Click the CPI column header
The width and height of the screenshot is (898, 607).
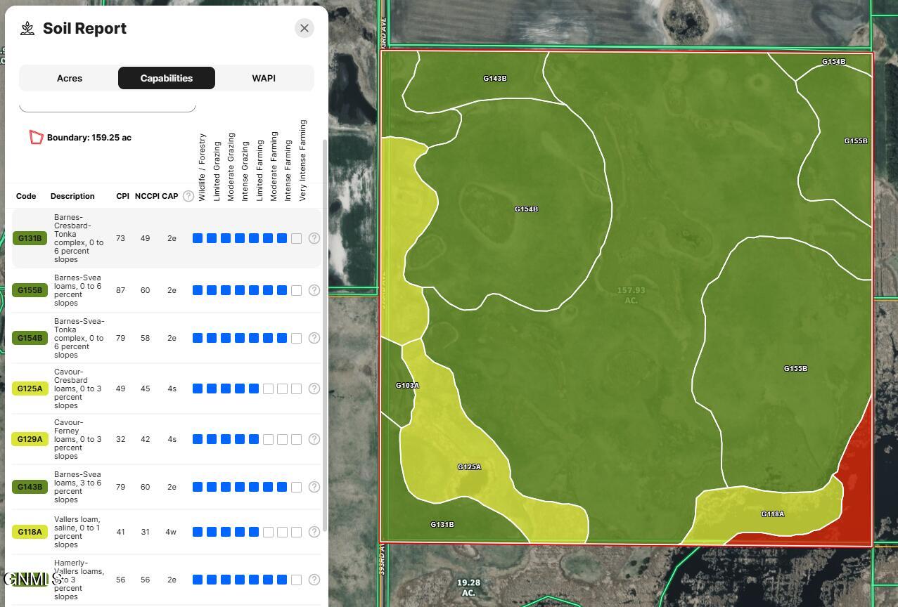click(122, 196)
